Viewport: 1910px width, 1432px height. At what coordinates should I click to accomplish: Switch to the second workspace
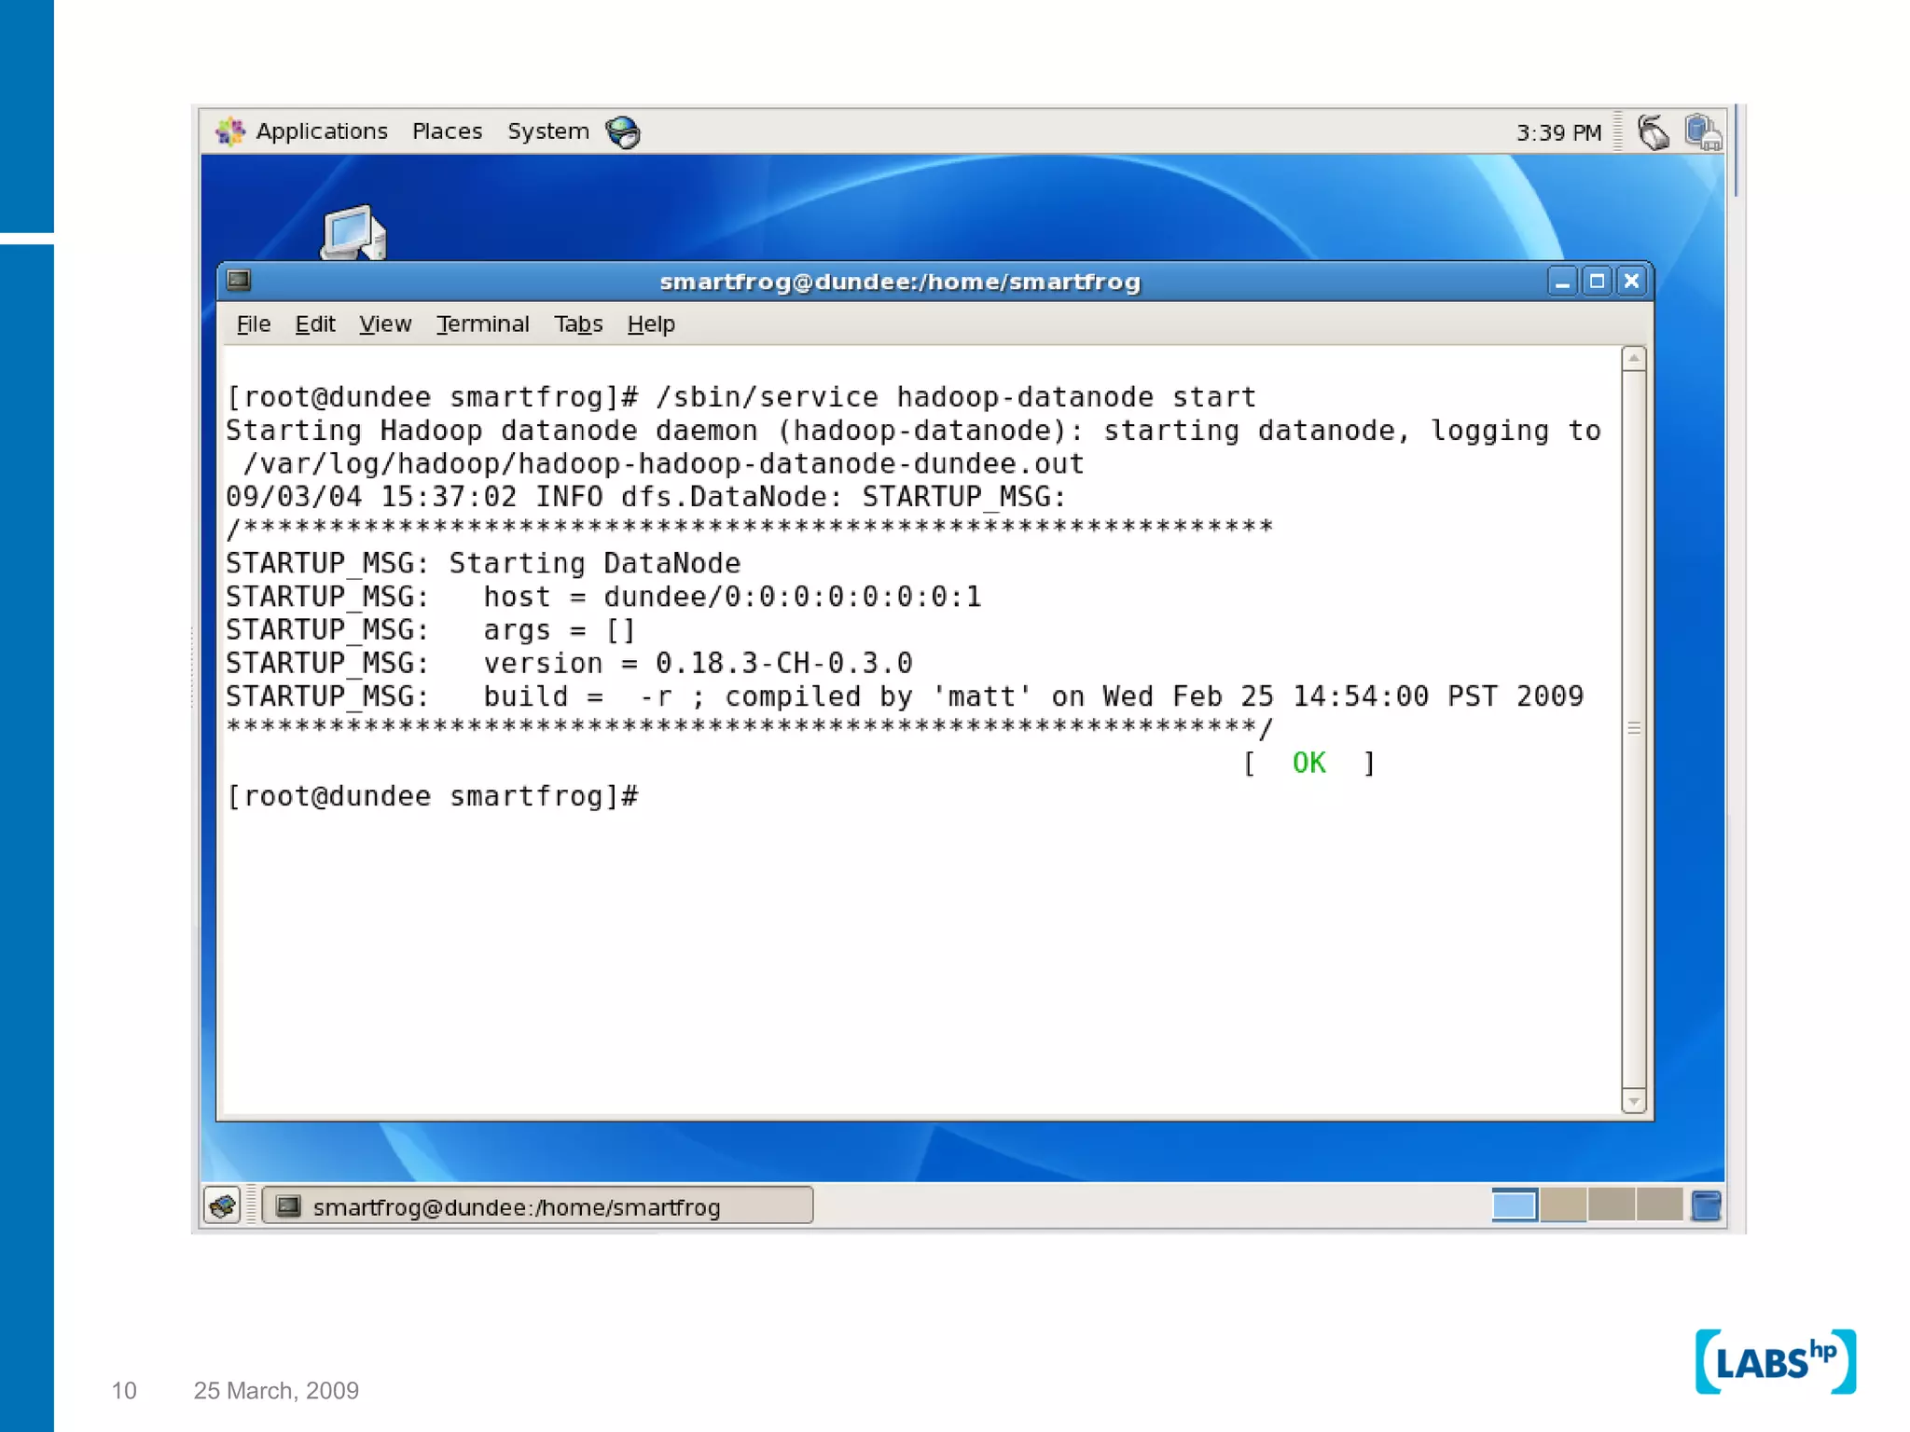[x=1563, y=1205]
